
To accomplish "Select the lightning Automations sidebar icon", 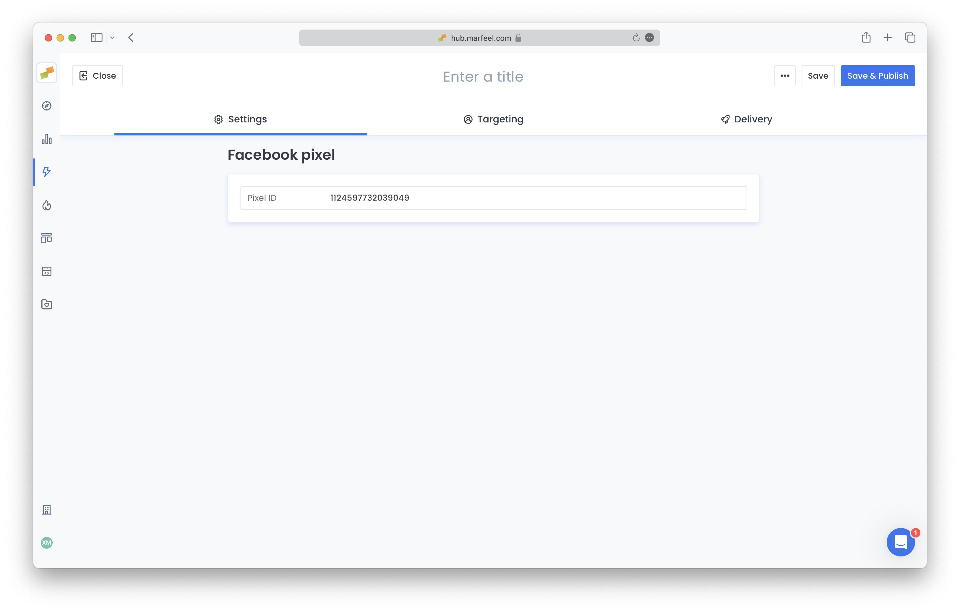I will tap(47, 172).
